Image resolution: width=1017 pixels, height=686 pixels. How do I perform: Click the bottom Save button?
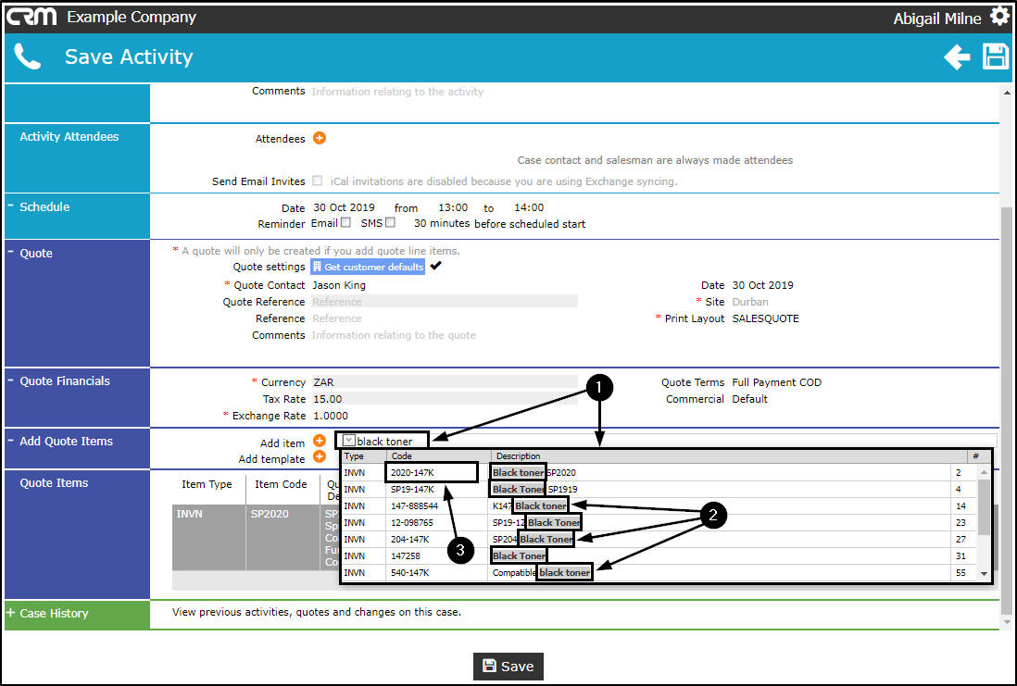(x=508, y=666)
